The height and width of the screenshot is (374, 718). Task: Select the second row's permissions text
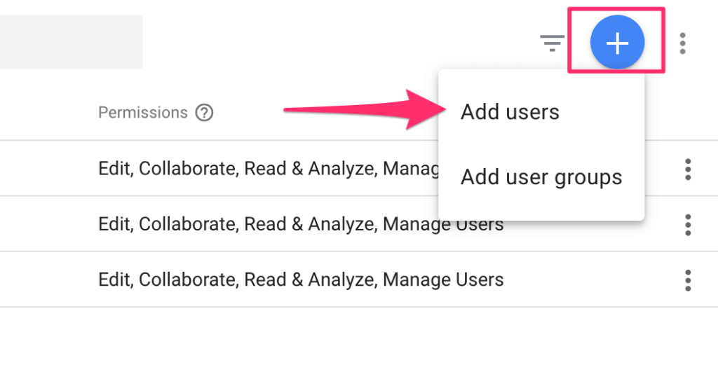point(300,224)
